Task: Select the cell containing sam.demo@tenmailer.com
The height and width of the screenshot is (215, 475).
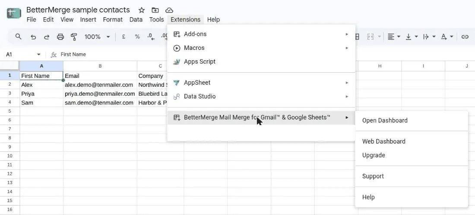Action: coord(100,102)
